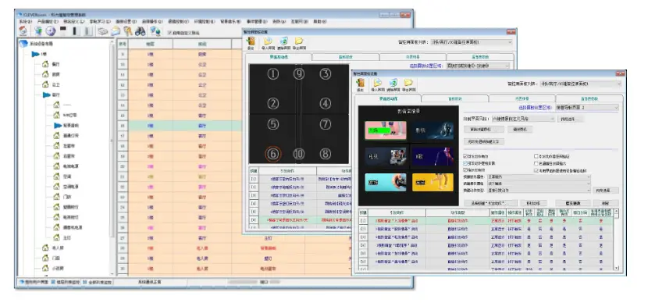Click the rightmost button above the actions table
The width and height of the screenshot is (648, 303).
[606, 203]
